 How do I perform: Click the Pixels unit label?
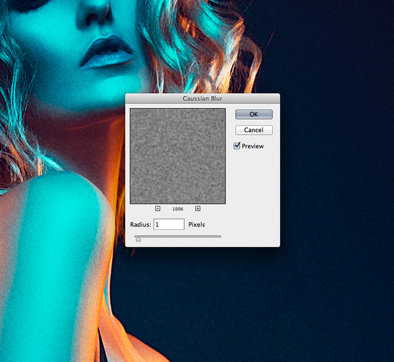[197, 225]
